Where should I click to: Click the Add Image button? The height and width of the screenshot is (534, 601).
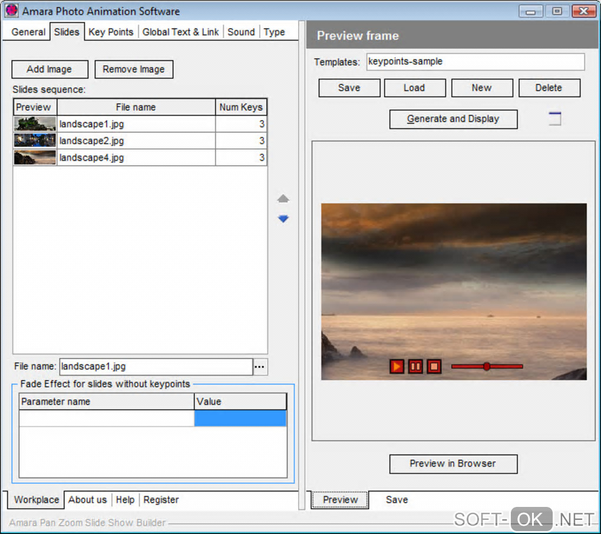click(50, 69)
